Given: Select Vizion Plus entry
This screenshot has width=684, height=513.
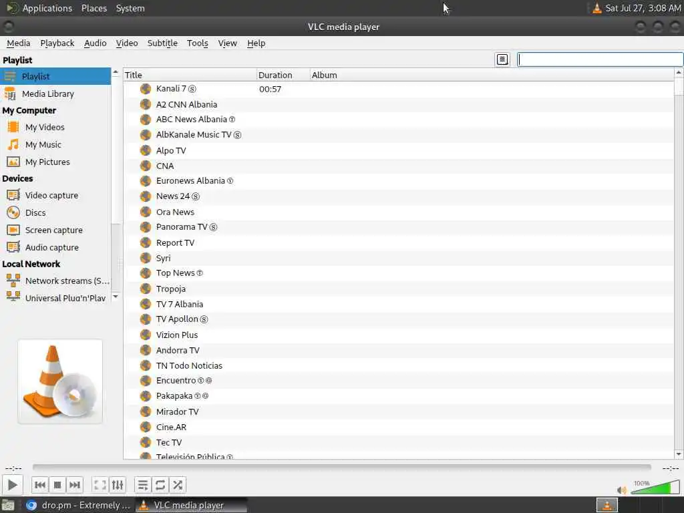Looking at the screenshot, I should (398, 335).
